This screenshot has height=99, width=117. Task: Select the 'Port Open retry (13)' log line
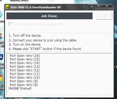pyautogui.click(x=25, y=67)
